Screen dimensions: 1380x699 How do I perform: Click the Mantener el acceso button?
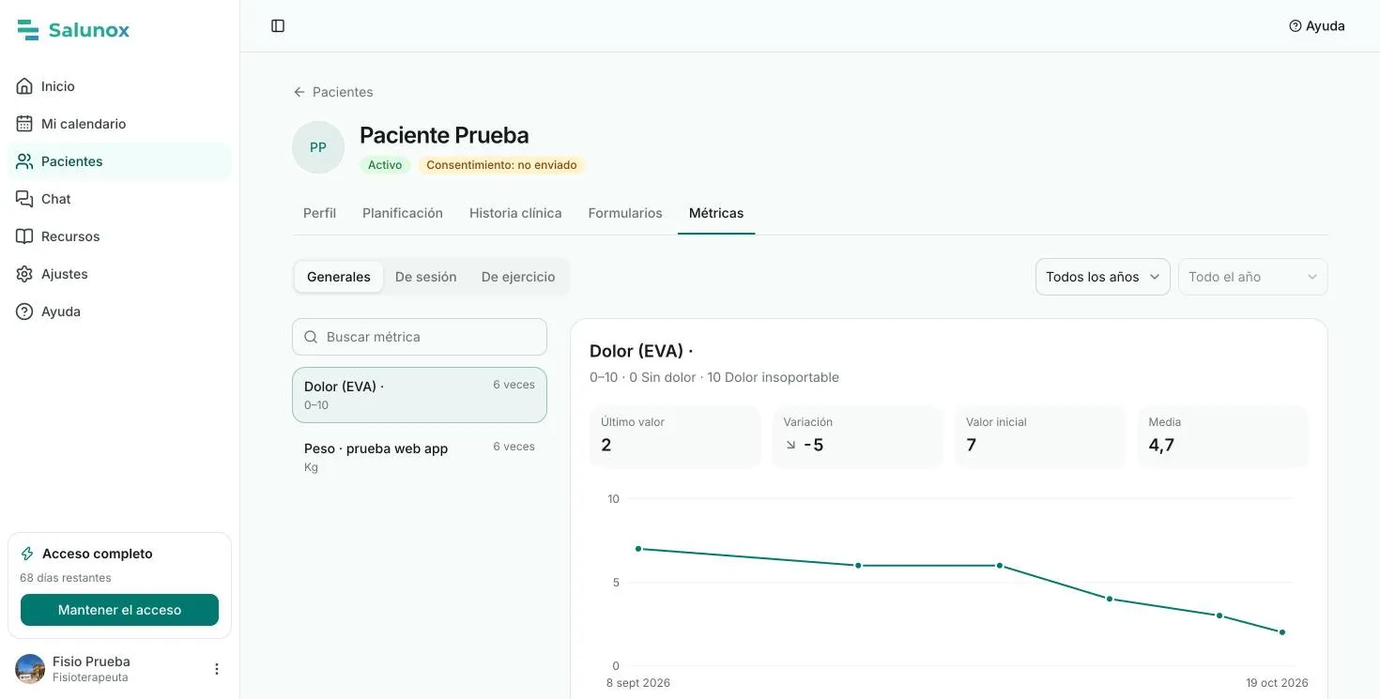pos(119,610)
